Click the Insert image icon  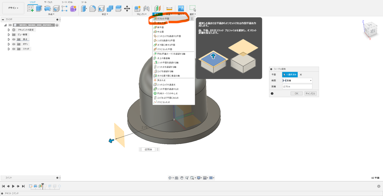(x=181, y=9)
